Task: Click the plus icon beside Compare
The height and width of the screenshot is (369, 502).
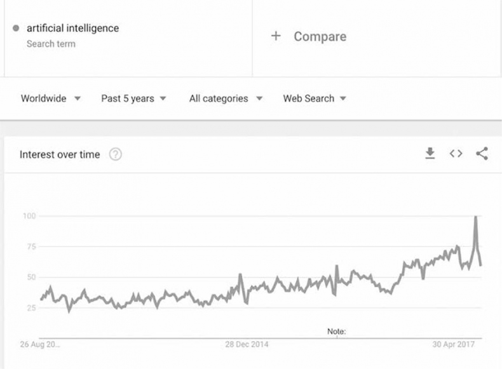Action: pos(276,36)
